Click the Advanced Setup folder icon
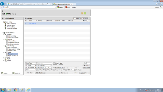This screenshot has width=163, height=92. pos(4,33)
